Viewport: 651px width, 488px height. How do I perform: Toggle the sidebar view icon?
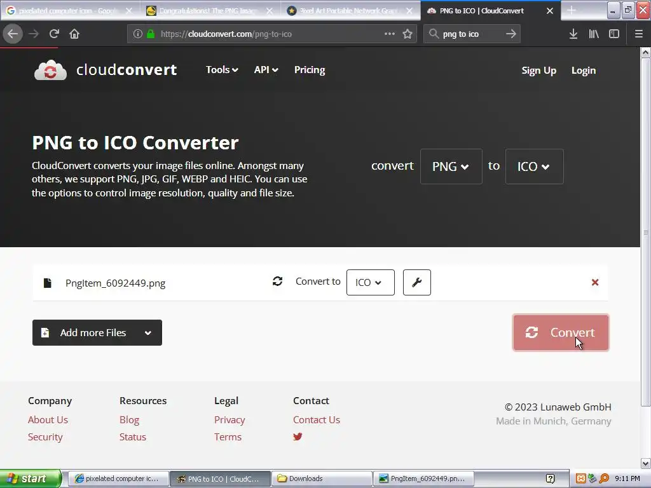(x=614, y=34)
